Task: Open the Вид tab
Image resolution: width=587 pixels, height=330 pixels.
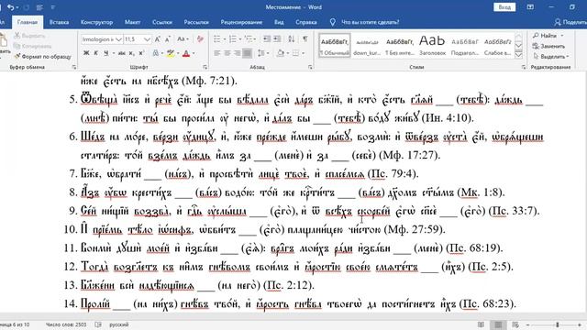Action: tap(279, 22)
